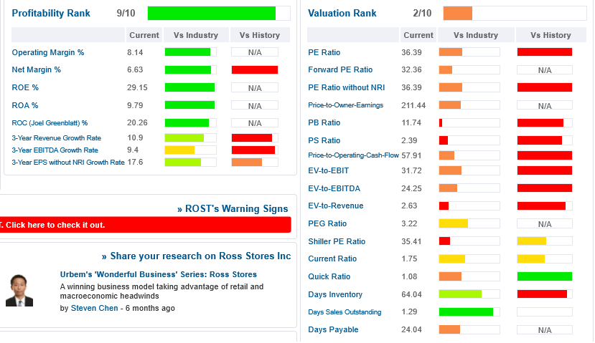Image resolution: width=595 pixels, height=343 pixels.
Task: Click EV-to-Revenue Vs History red bar
Action: click(541, 206)
